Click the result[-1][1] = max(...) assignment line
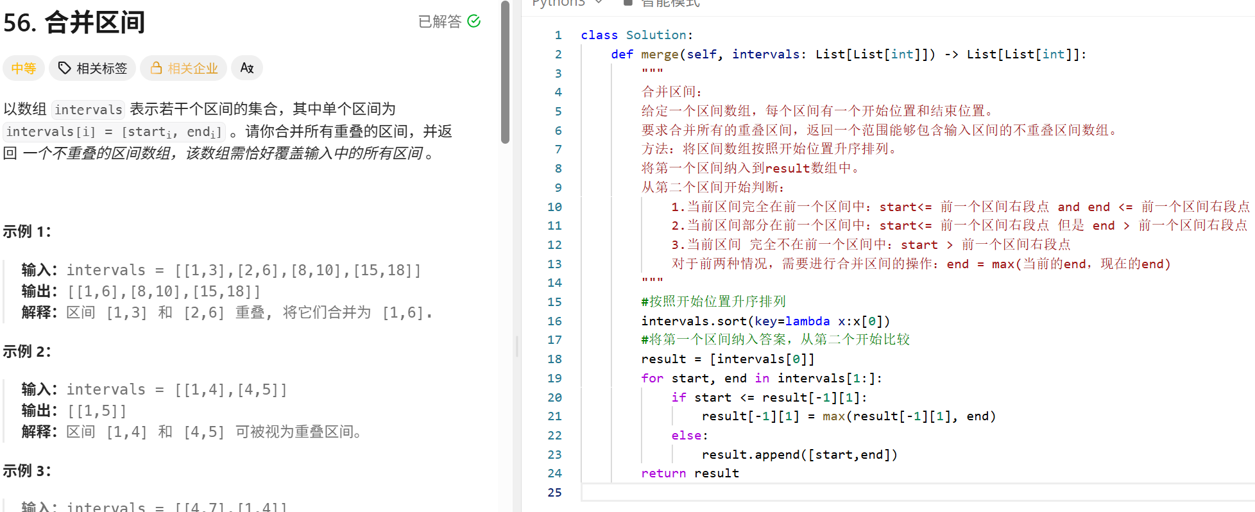This screenshot has height=512, width=1255. [x=849, y=416]
